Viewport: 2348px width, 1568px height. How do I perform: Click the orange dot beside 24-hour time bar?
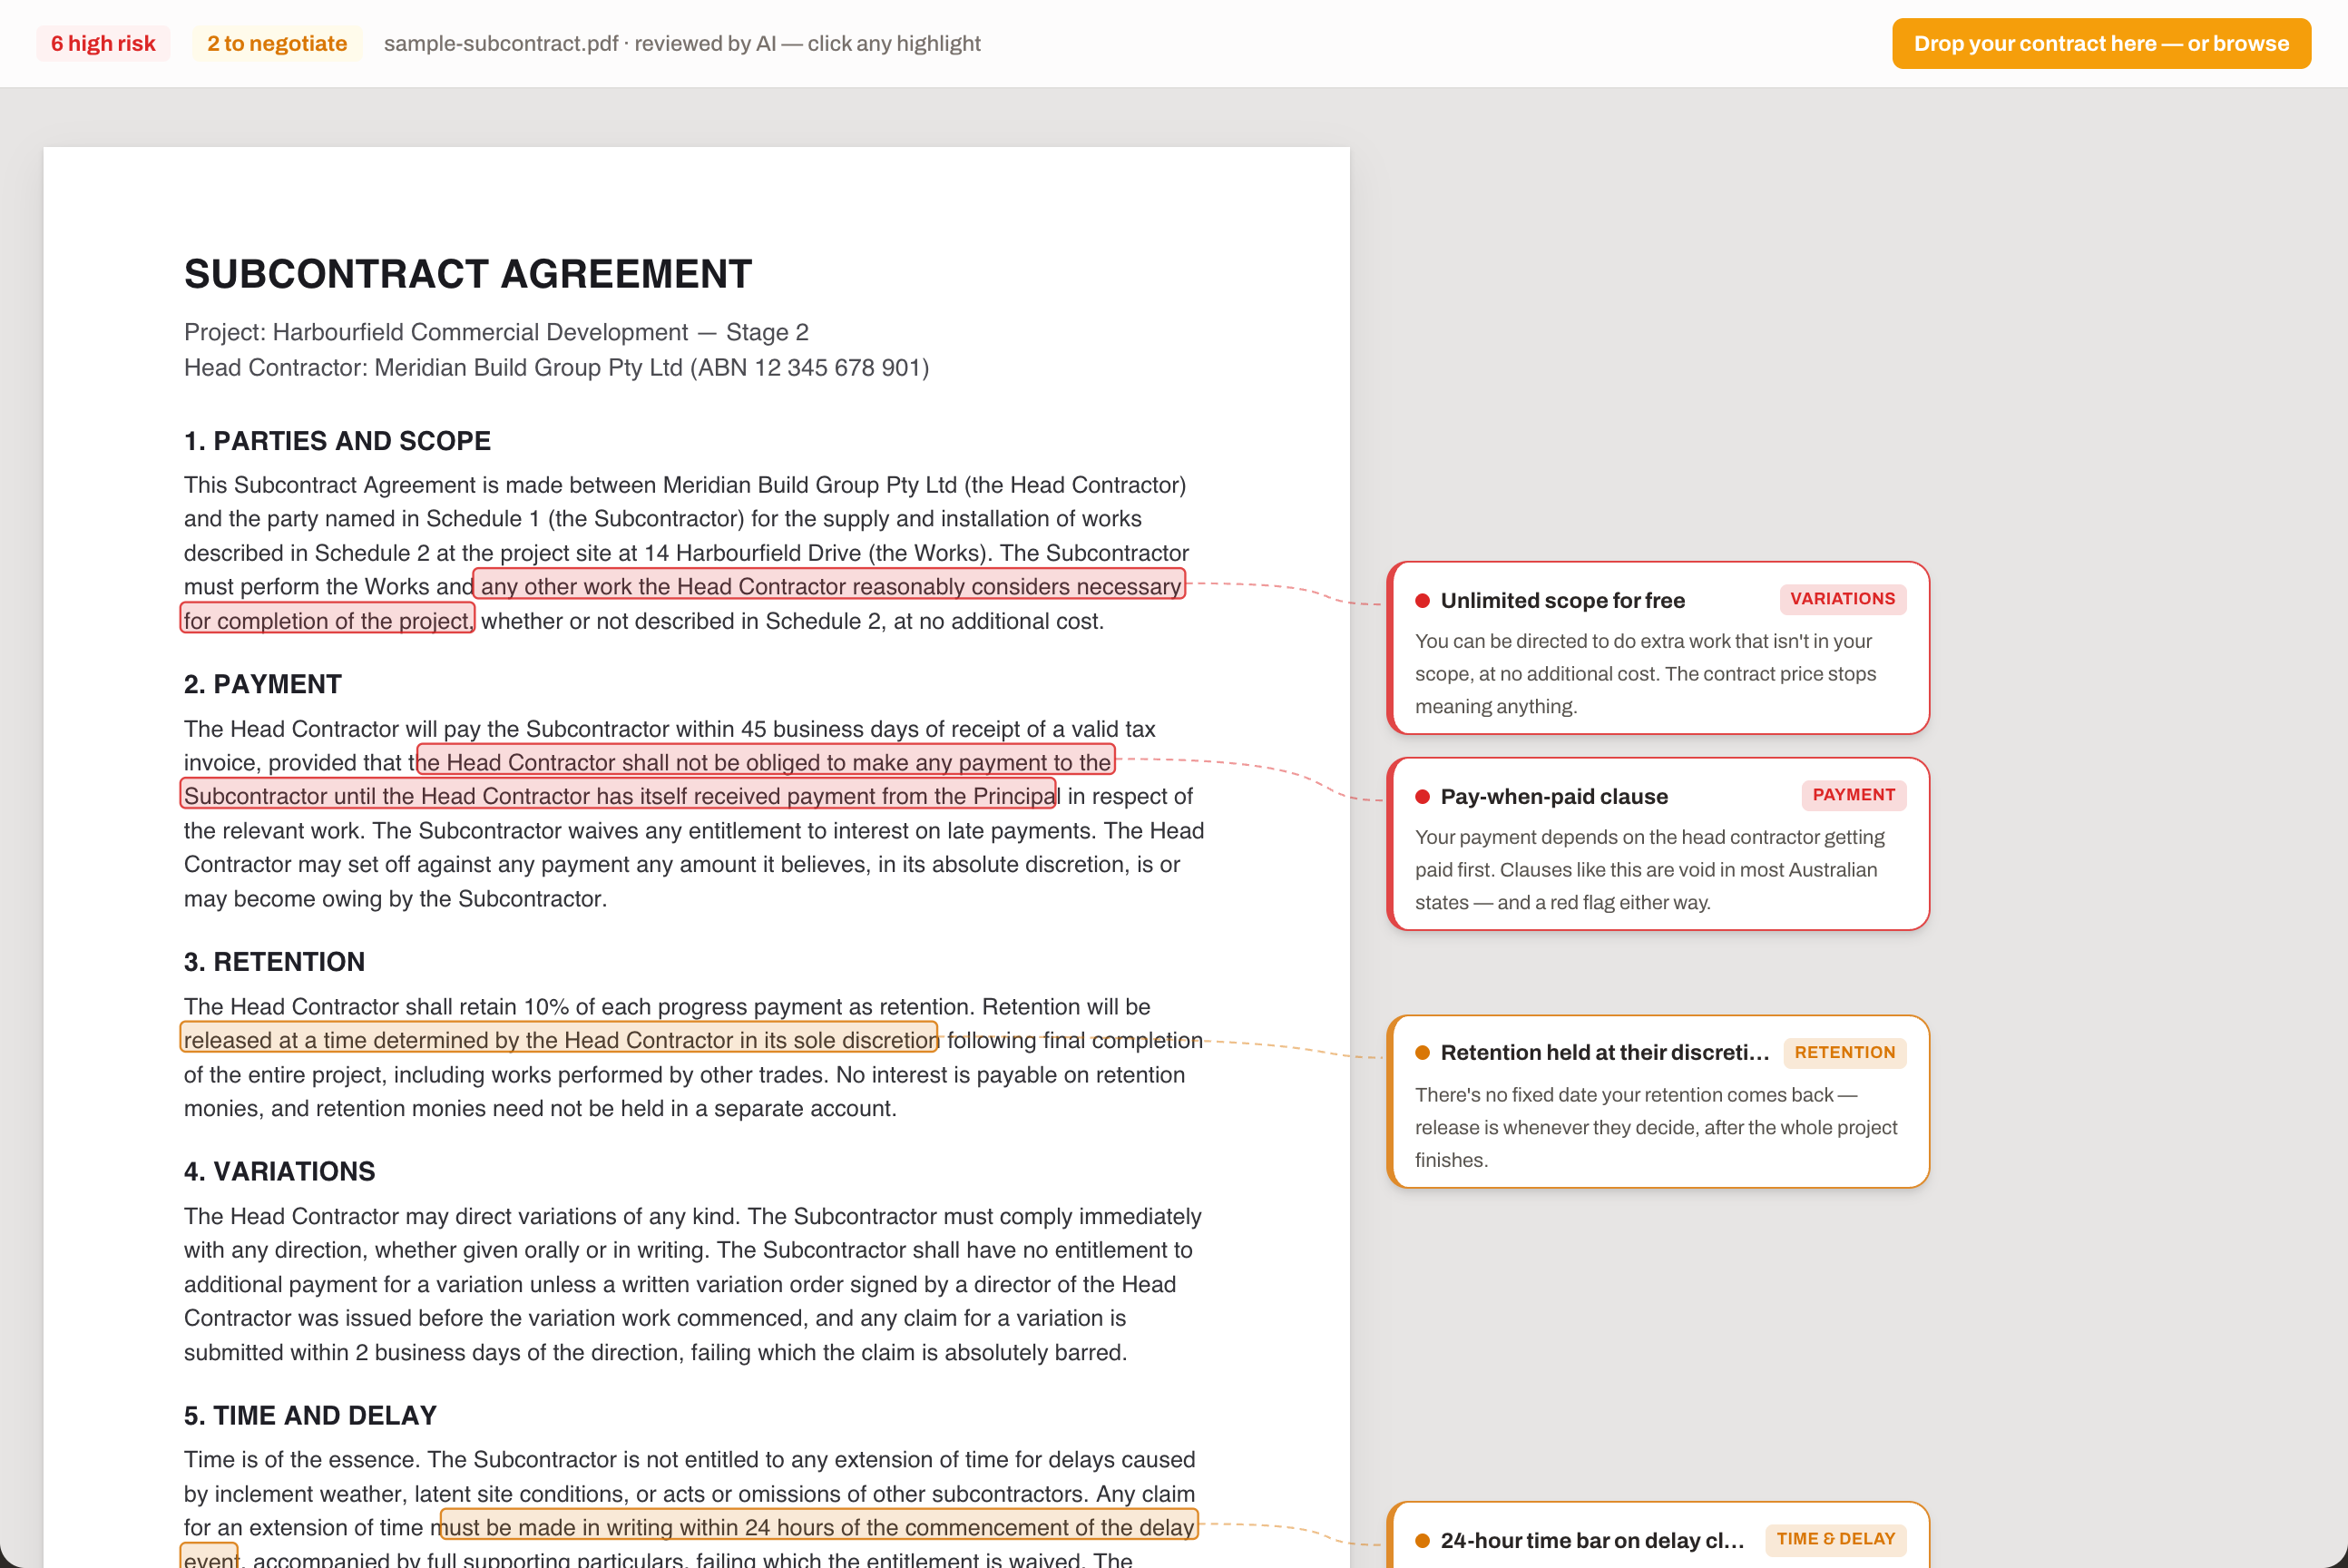pyautogui.click(x=1423, y=1541)
